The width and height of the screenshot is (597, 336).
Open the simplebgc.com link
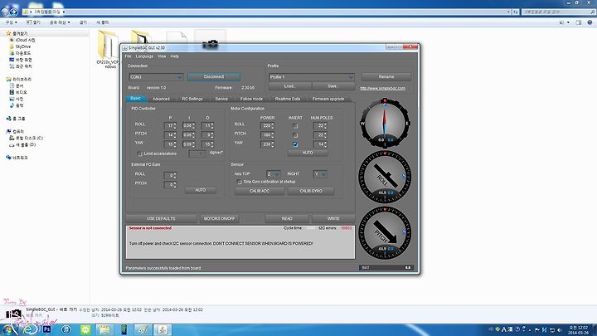click(382, 89)
